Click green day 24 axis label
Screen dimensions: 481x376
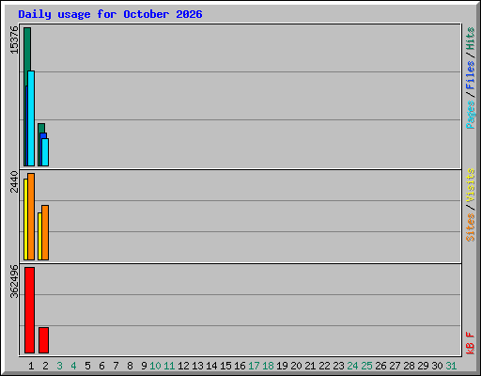pyautogui.click(x=352, y=366)
